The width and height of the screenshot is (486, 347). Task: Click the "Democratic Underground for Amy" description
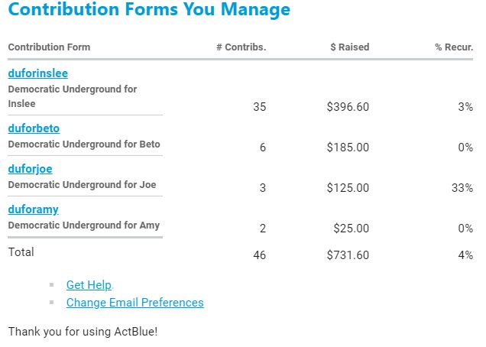pos(84,225)
